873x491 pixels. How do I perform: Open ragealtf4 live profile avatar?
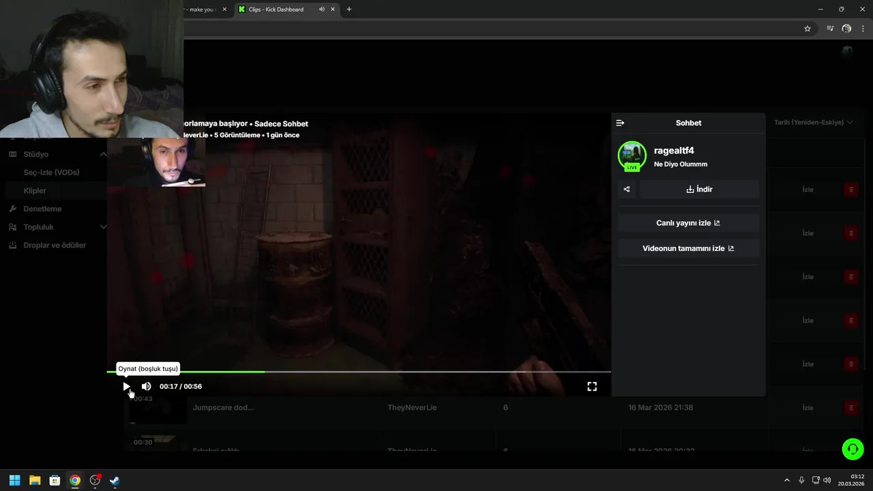632,155
